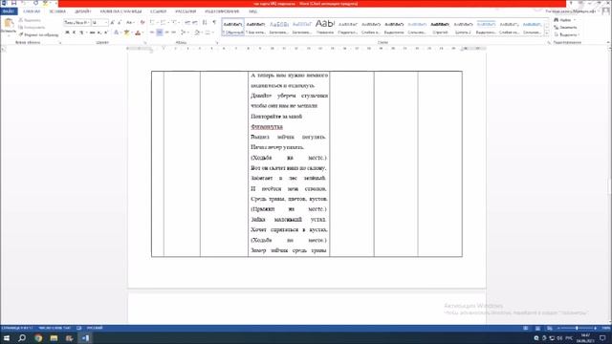Open the Font dialog launcher arrow
The width and height of the screenshot is (612, 344).
[x=145, y=42]
